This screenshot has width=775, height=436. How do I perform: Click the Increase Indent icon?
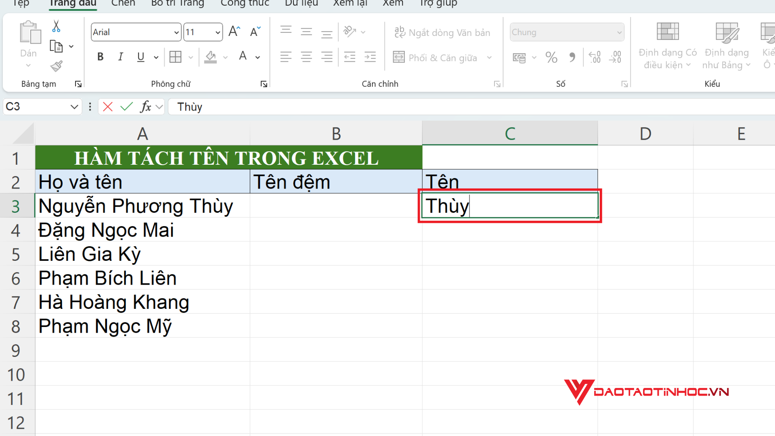(x=370, y=57)
